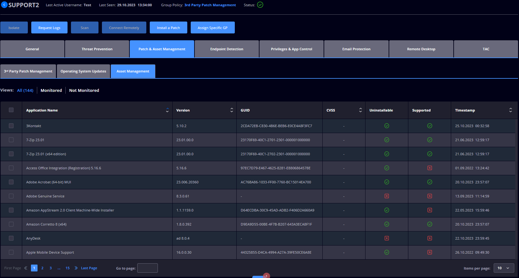Click red Supported icon for Access Office Integration

[430, 168]
